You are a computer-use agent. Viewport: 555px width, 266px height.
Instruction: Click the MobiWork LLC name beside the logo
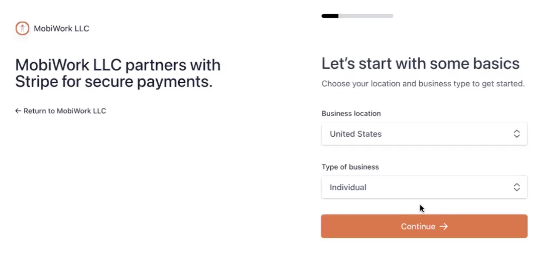coord(61,29)
